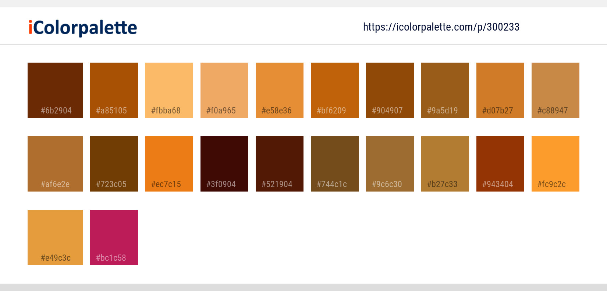Select the #f0a965 peach swatch
This screenshot has width=607, height=291.
click(x=224, y=90)
